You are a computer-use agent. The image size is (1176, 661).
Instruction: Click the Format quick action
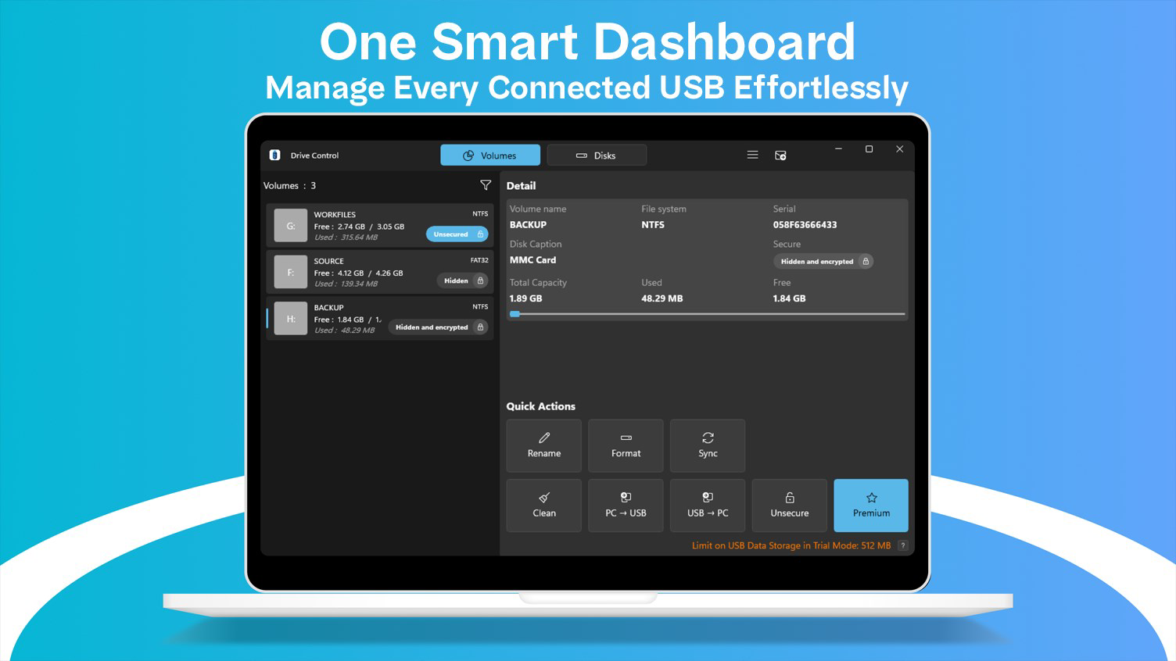[x=626, y=445]
